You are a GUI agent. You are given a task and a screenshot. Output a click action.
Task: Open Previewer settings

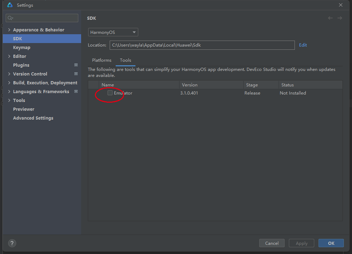tap(24, 109)
